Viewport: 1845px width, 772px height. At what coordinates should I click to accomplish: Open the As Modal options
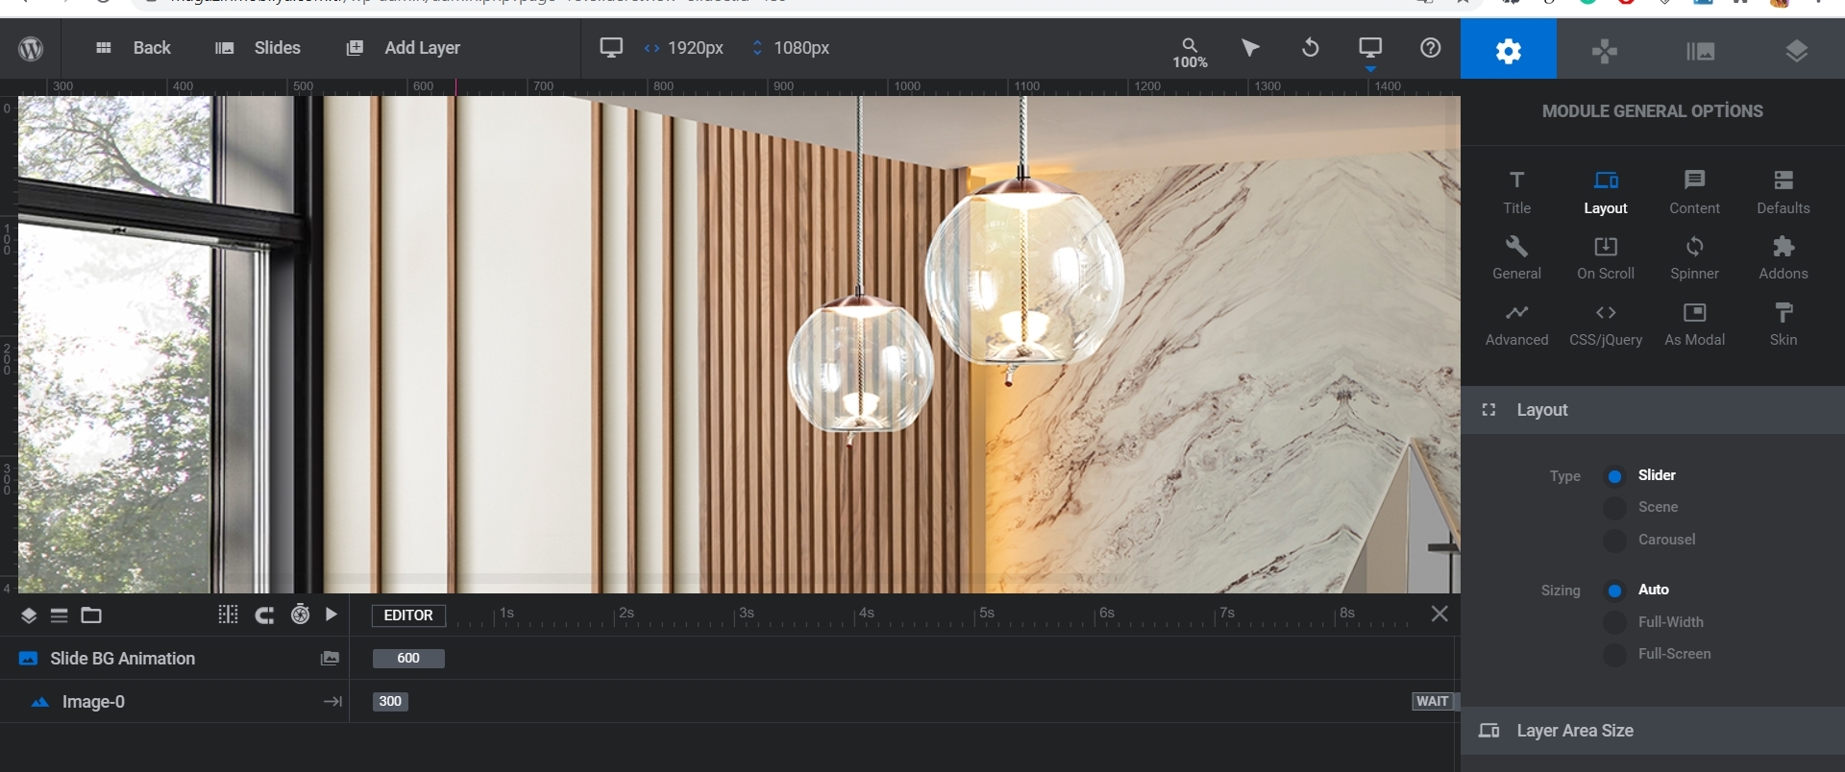1694,325
